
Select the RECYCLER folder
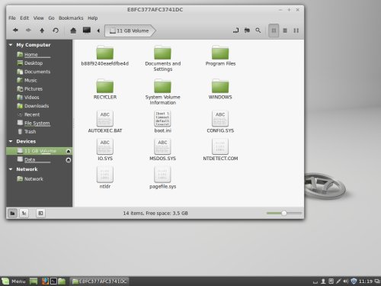click(x=105, y=89)
